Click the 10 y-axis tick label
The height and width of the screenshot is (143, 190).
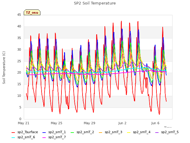point(19,96)
